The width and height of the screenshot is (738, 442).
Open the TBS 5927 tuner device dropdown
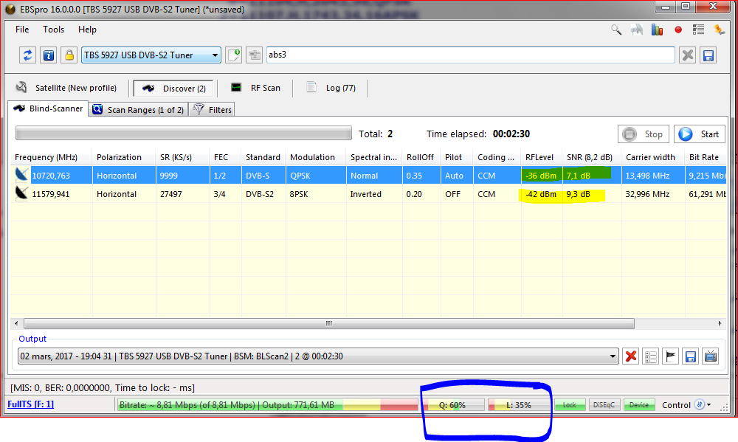pos(214,55)
